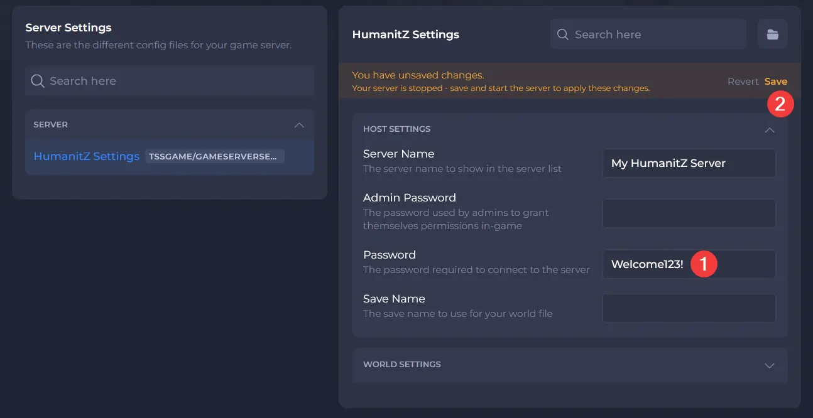Edit the Server Name field

pos(689,163)
